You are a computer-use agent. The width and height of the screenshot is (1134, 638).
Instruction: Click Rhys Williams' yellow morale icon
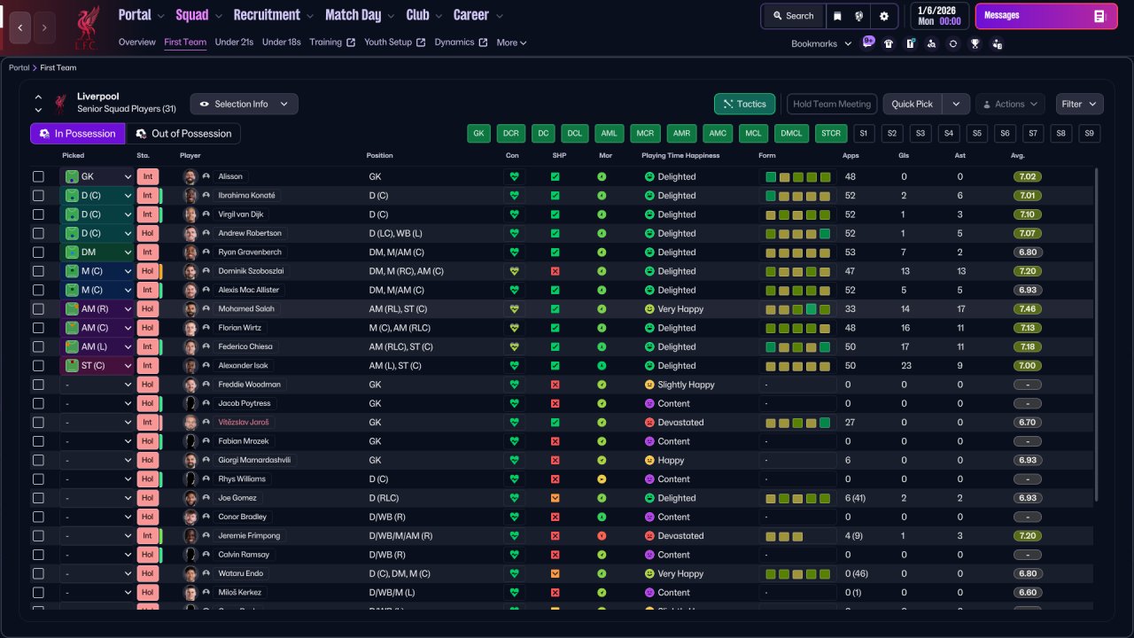602,479
